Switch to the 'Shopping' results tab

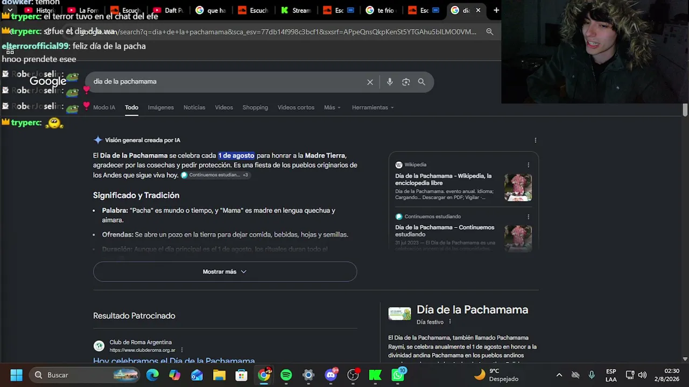click(x=255, y=107)
